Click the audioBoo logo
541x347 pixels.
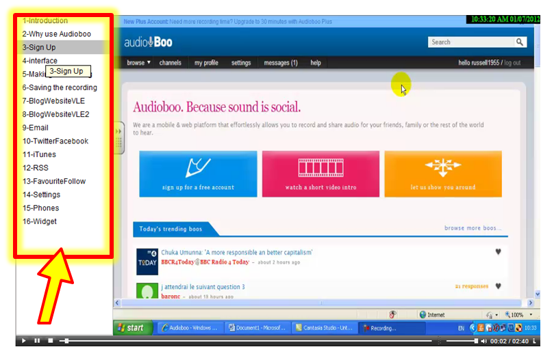[149, 42]
